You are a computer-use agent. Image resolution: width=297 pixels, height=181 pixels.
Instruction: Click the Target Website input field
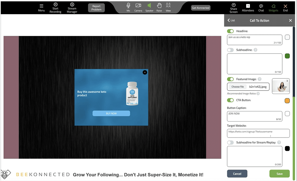point(258,133)
